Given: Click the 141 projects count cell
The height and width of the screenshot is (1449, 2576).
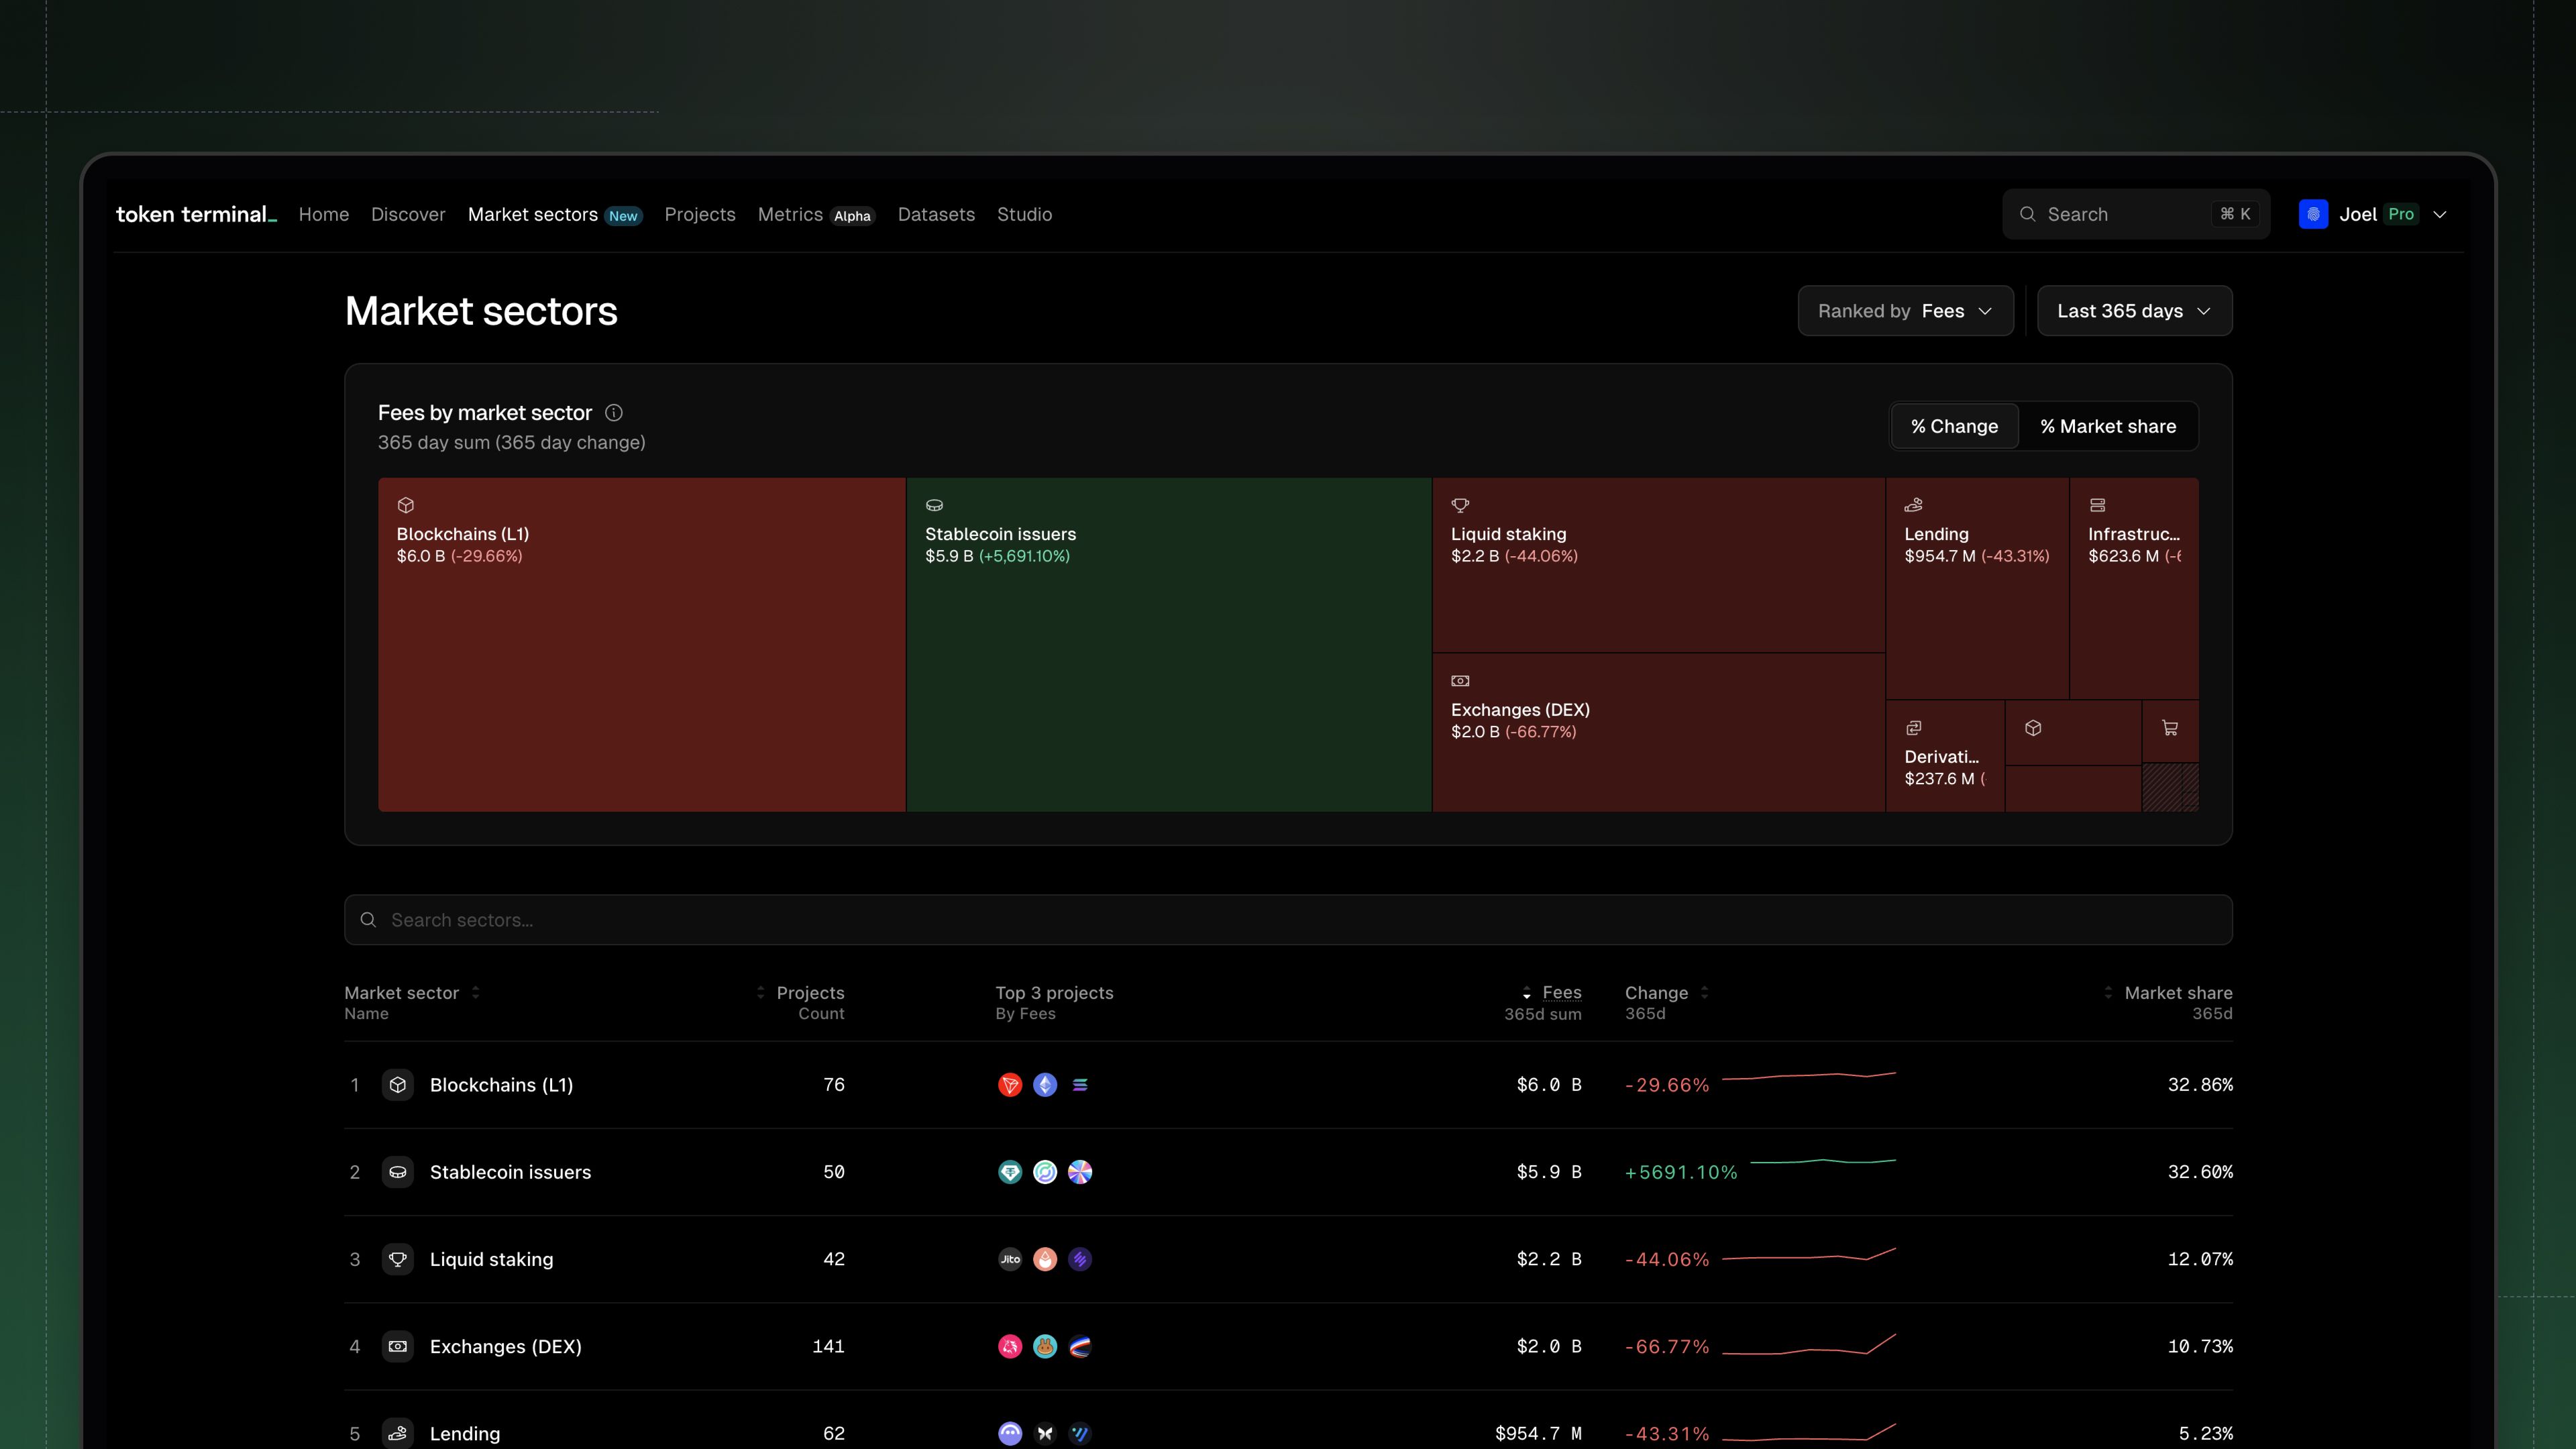Looking at the screenshot, I should [828, 1346].
